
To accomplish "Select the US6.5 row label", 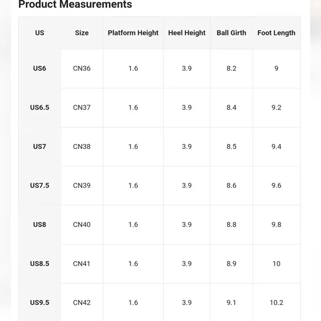I will tap(39, 107).
